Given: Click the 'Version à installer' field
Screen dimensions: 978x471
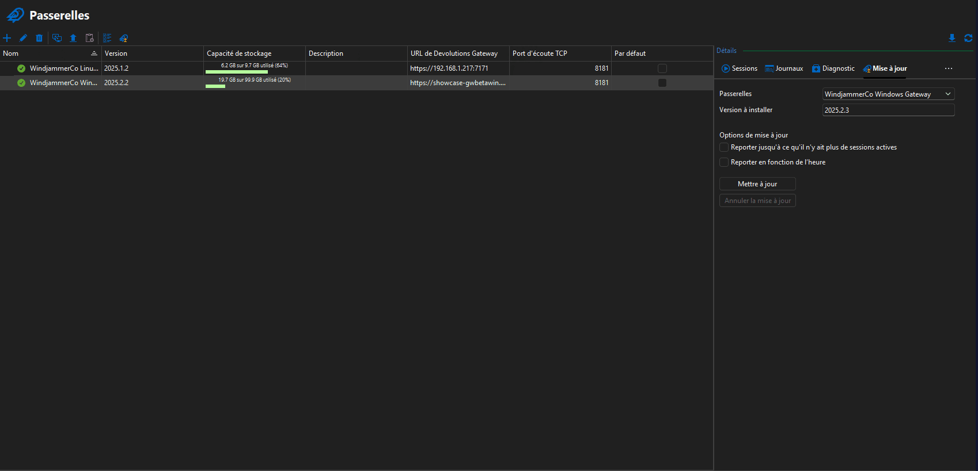Looking at the screenshot, I should 888,110.
